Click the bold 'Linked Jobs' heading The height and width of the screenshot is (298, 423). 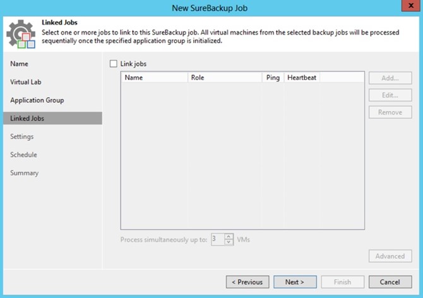point(59,22)
